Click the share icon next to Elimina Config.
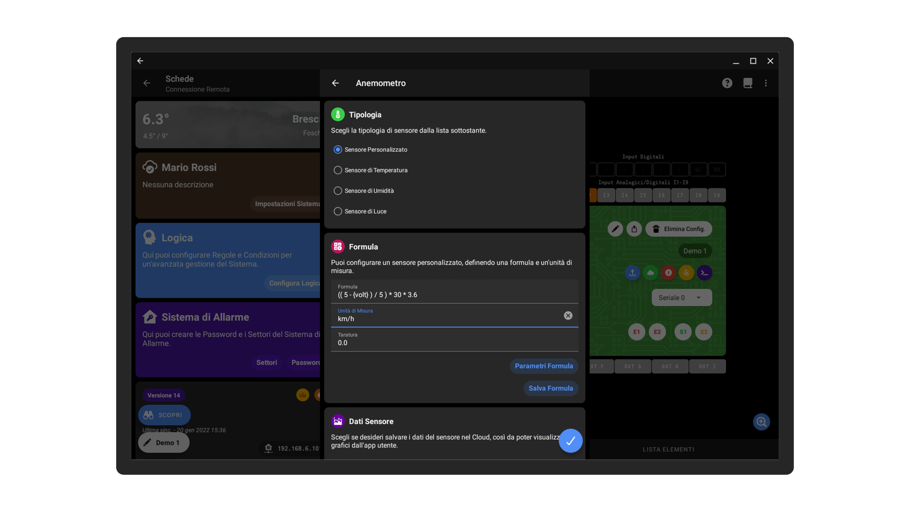910x512 pixels. click(x=634, y=229)
